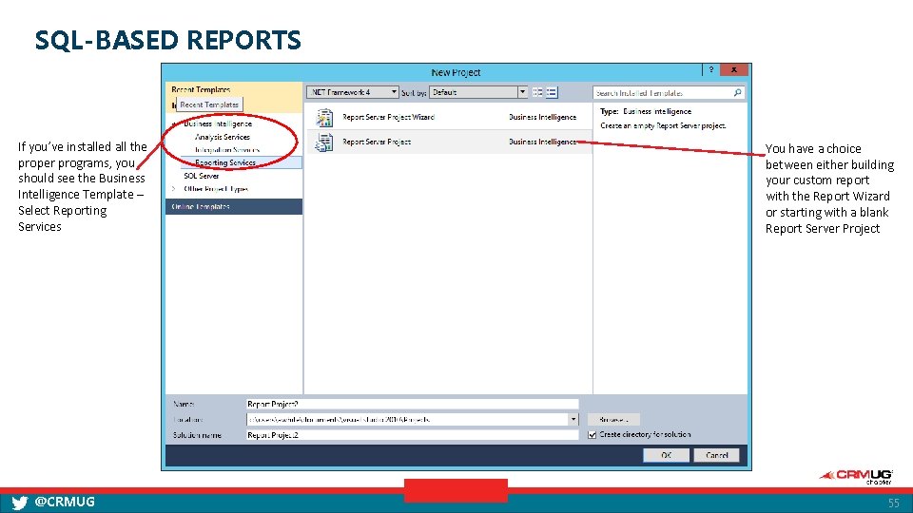Open the Online Templates section
This screenshot has height=513, width=913.
[x=234, y=206]
